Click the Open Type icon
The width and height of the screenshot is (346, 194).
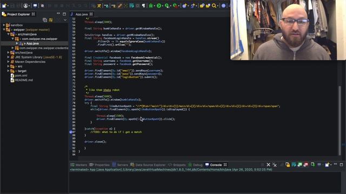202,6
